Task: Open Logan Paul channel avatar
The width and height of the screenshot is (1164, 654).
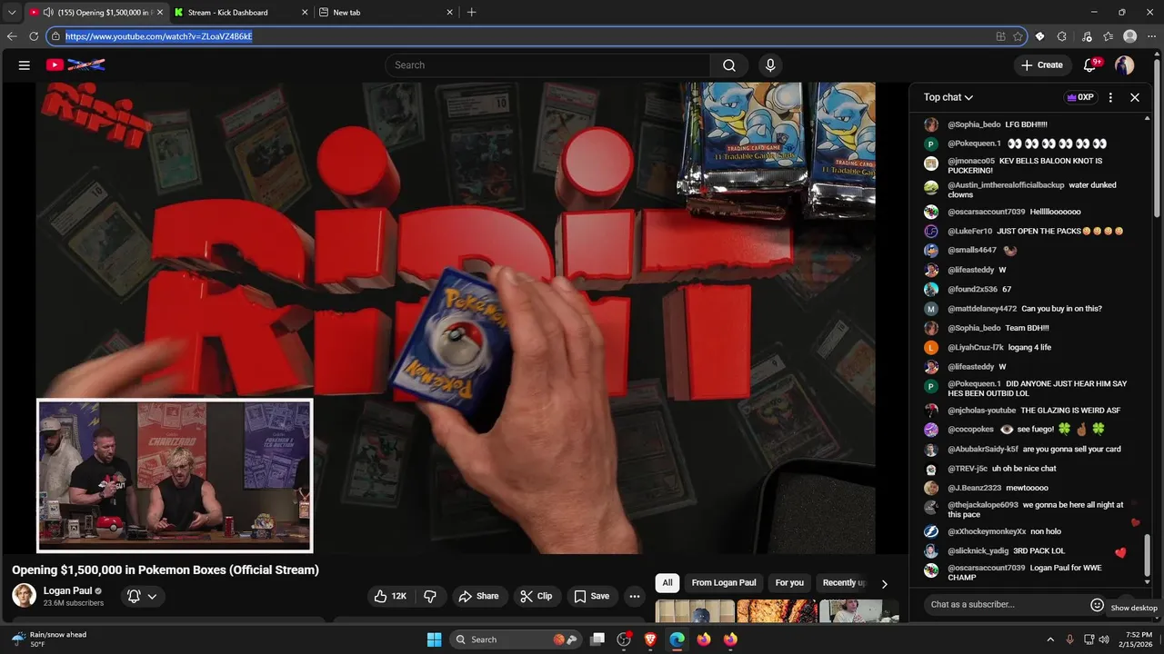Action: (24, 596)
